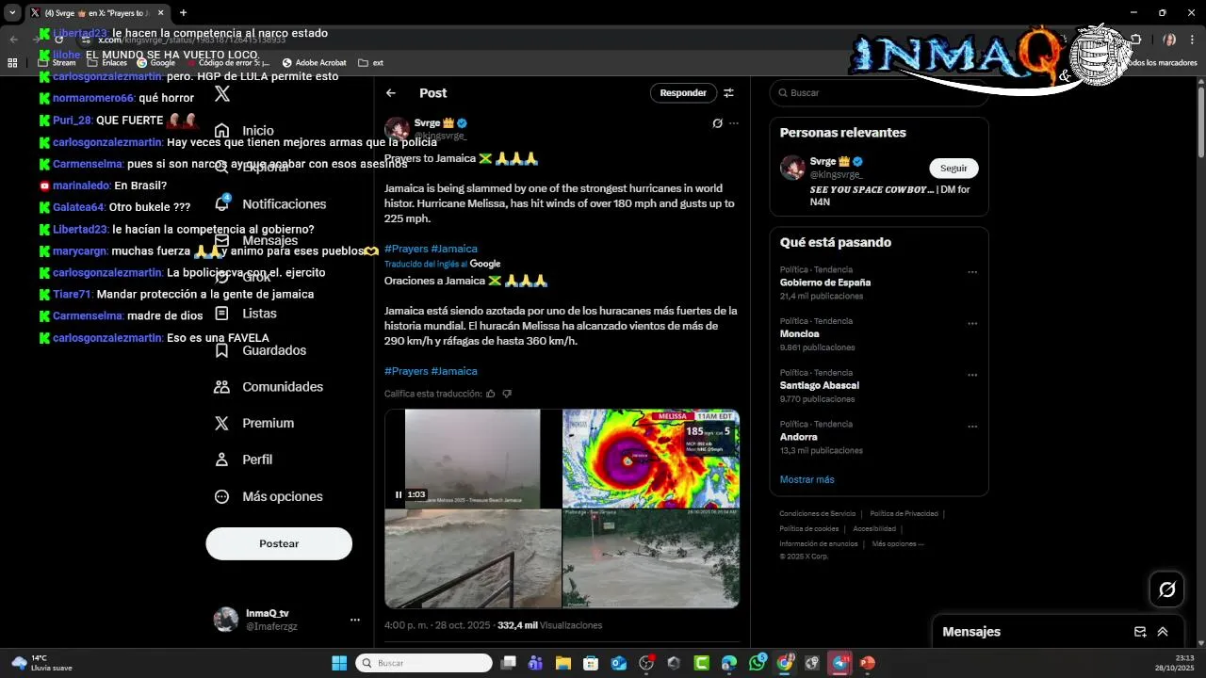Rate translation with thumbs down
The width and height of the screenshot is (1206, 678).
click(507, 394)
